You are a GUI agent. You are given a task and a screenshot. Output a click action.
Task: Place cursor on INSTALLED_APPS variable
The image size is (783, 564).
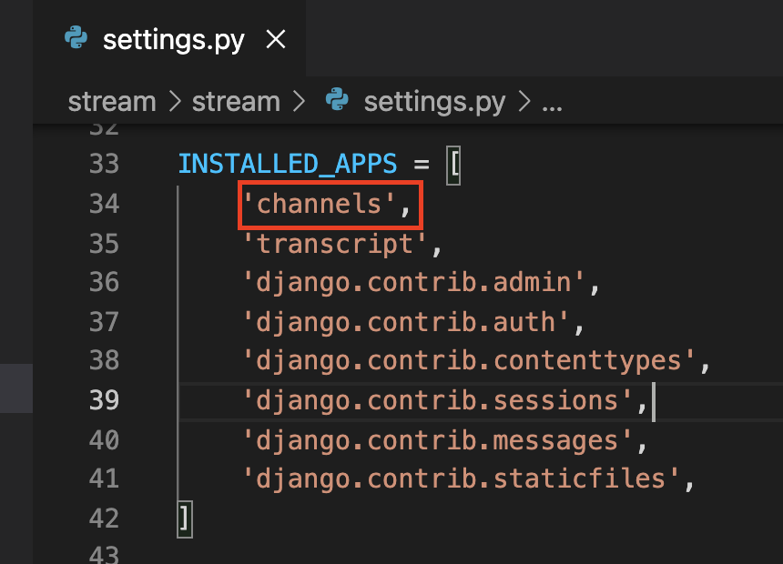[288, 165]
